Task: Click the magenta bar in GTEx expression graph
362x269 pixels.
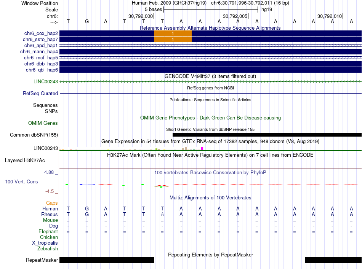Action: click(x=202, y=148)
